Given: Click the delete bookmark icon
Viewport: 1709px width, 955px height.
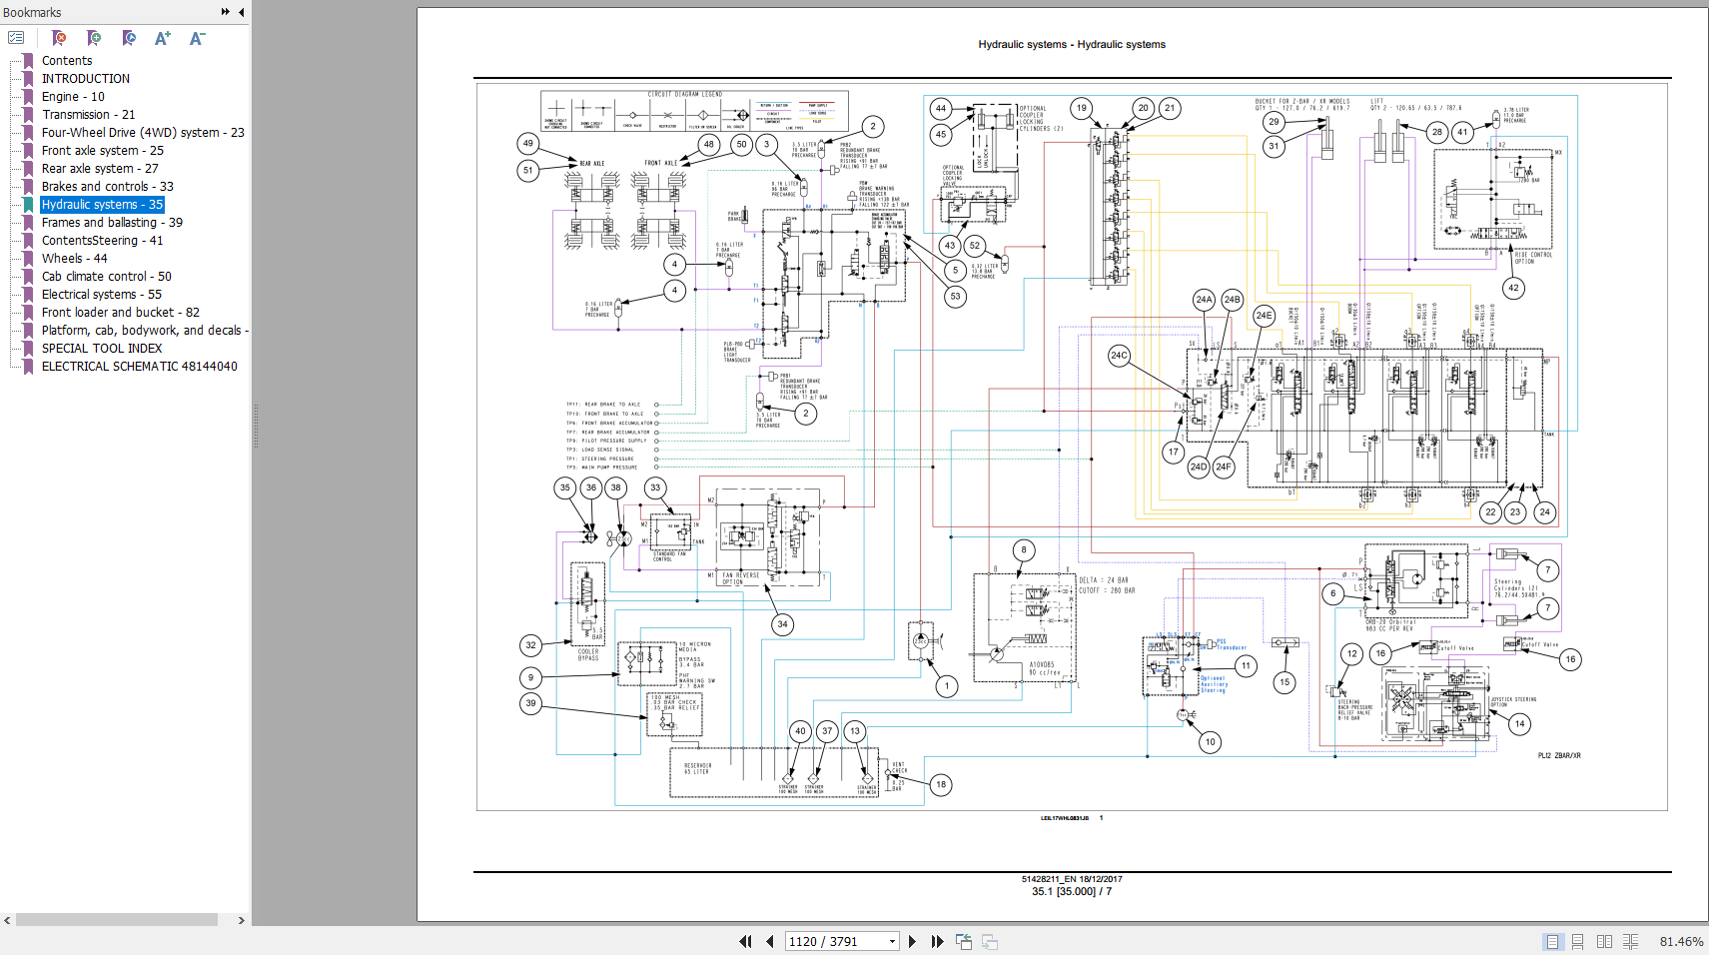Looking at the screenshot, I should point(59,38).
